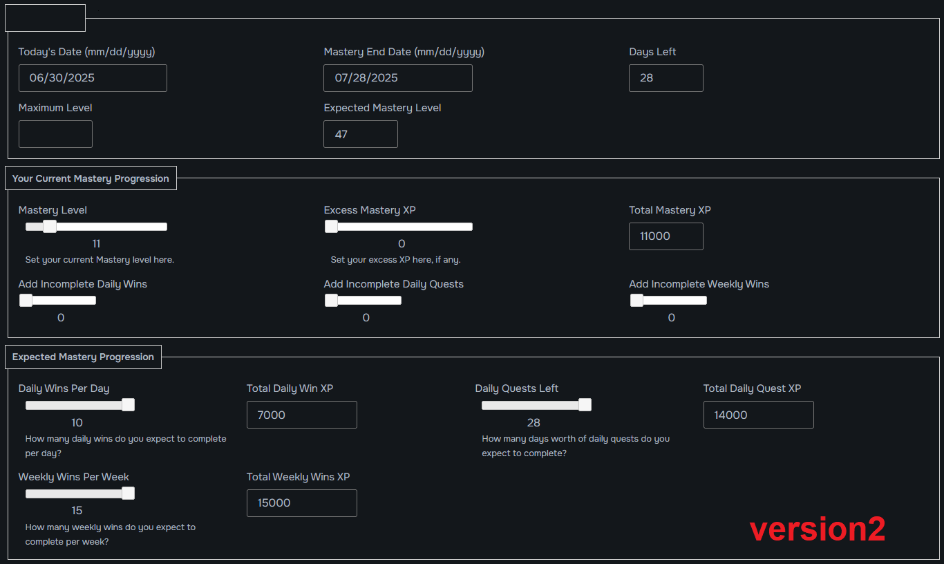
Task: Click the Excess Mastery XP slider
Action: 399,227
